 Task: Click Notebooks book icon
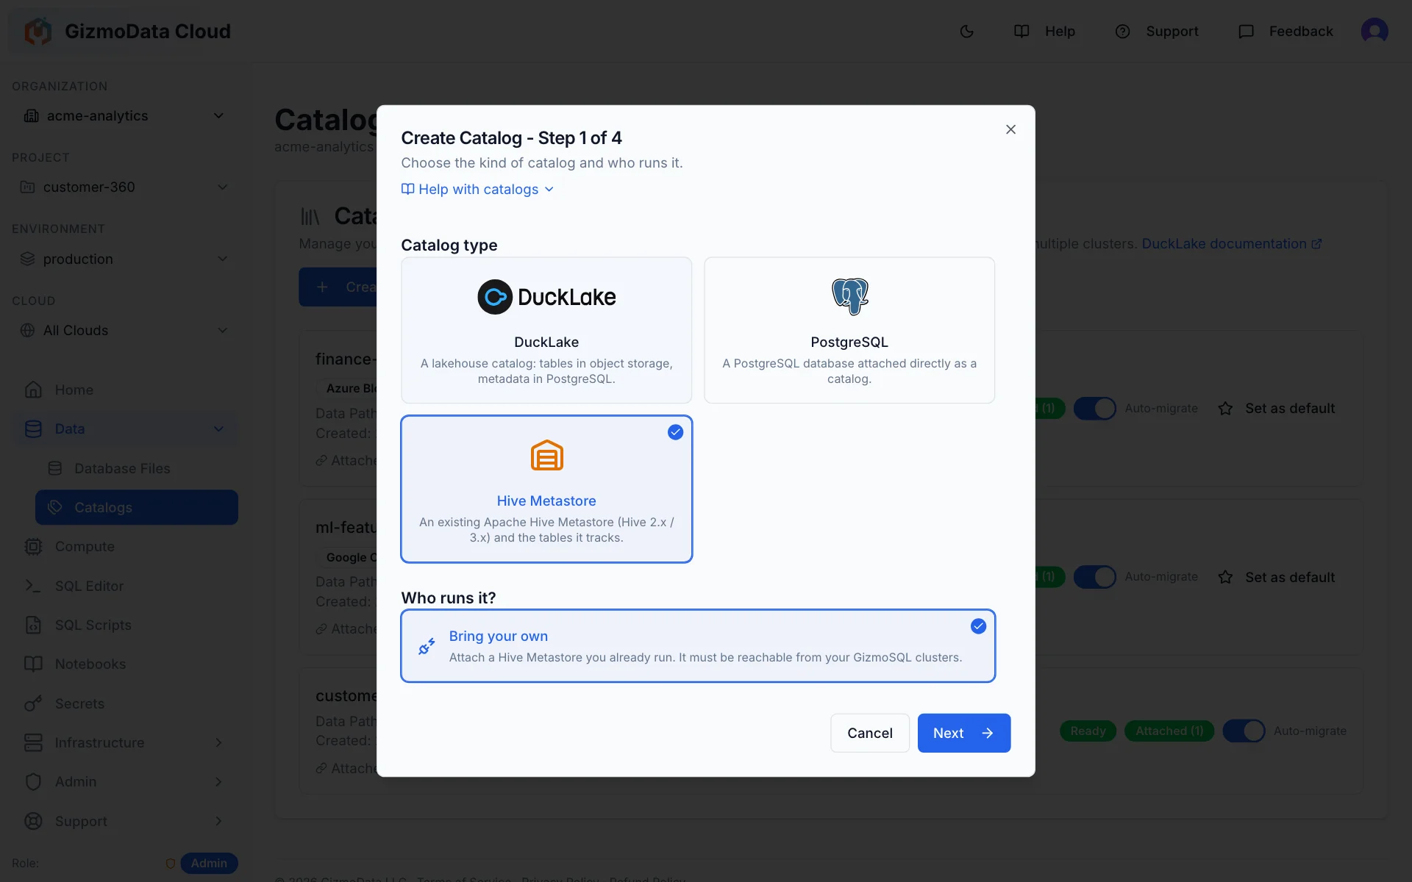click(33, 664)
